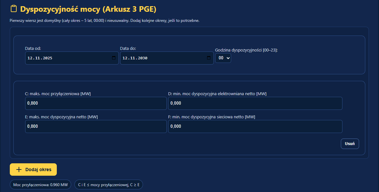This screenshot has width=379, height=192.
Task: Click the "Data do" date input
Action: tap(167, 58)
